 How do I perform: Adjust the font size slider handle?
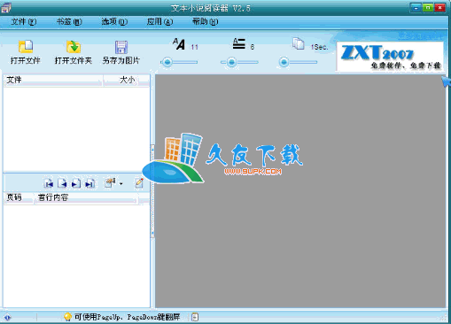(x=167, y=62)
